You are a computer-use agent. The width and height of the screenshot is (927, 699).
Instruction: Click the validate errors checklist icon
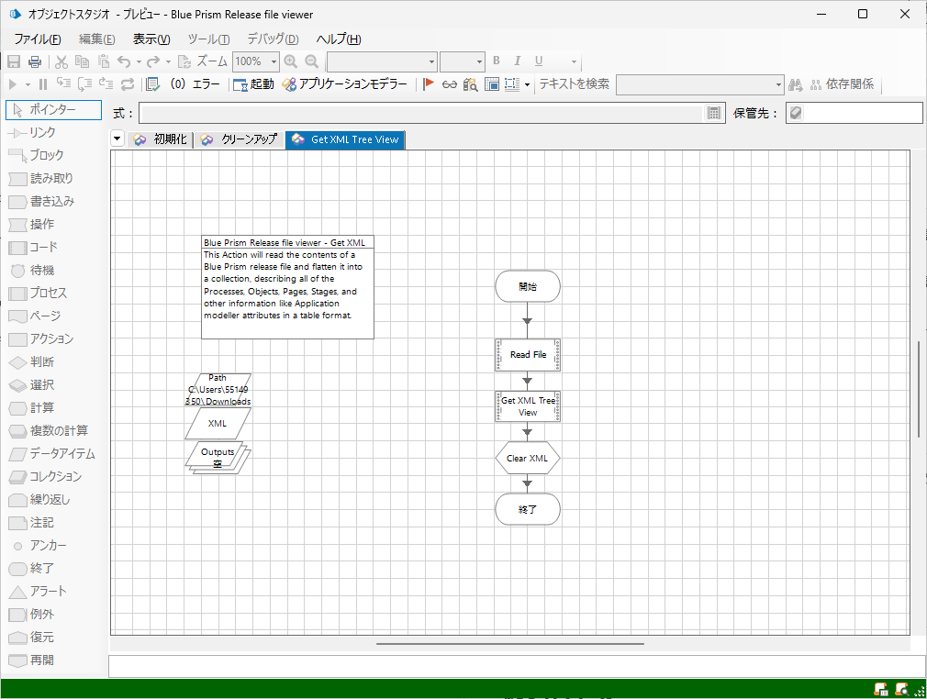tap(152, 84)
